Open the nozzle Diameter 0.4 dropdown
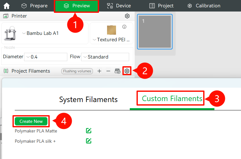Viewport: 241px width, 159px height. tap(46, 57)
